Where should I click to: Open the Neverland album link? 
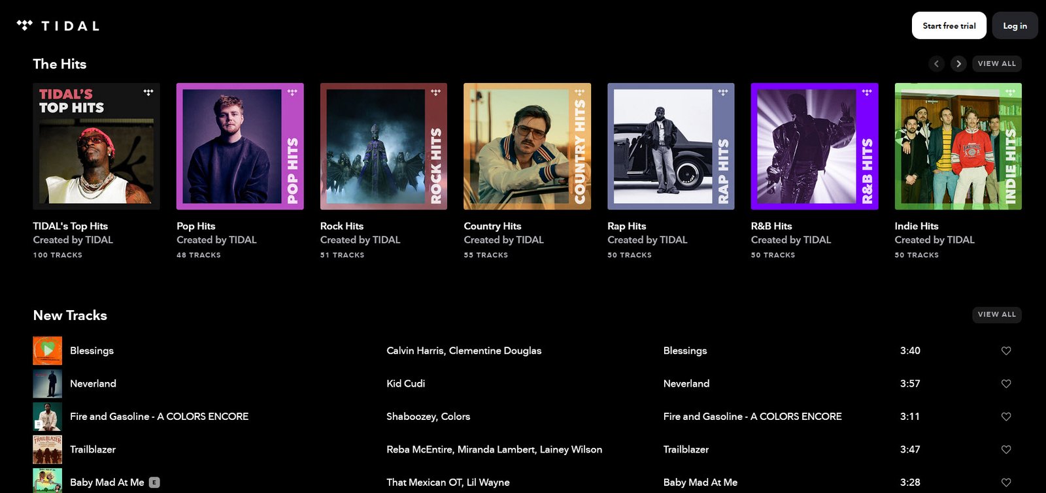686,384
